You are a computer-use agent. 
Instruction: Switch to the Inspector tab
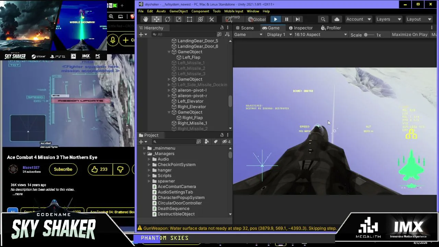tap(300, 28)
